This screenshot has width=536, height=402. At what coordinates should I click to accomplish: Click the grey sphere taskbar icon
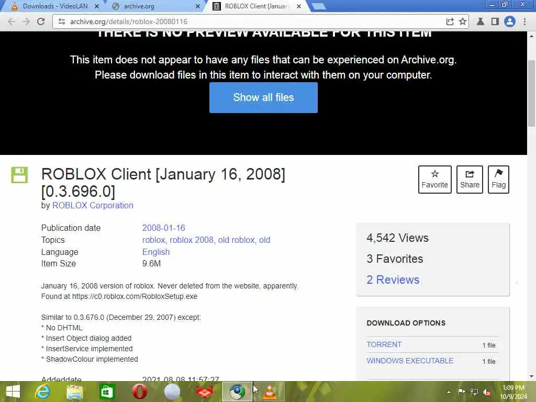click(x=172, y=392)
